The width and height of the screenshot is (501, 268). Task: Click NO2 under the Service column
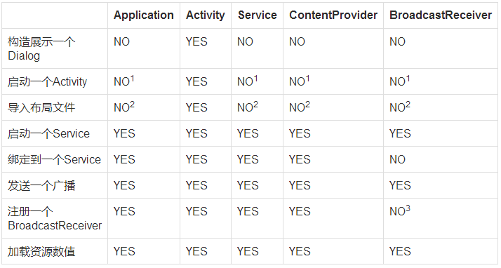247,107
